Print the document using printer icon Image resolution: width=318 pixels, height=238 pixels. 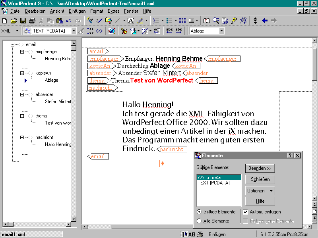click(x=32, y=21)
